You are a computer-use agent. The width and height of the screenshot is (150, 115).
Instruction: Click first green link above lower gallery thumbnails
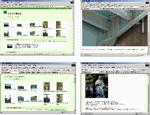point(8,76)
